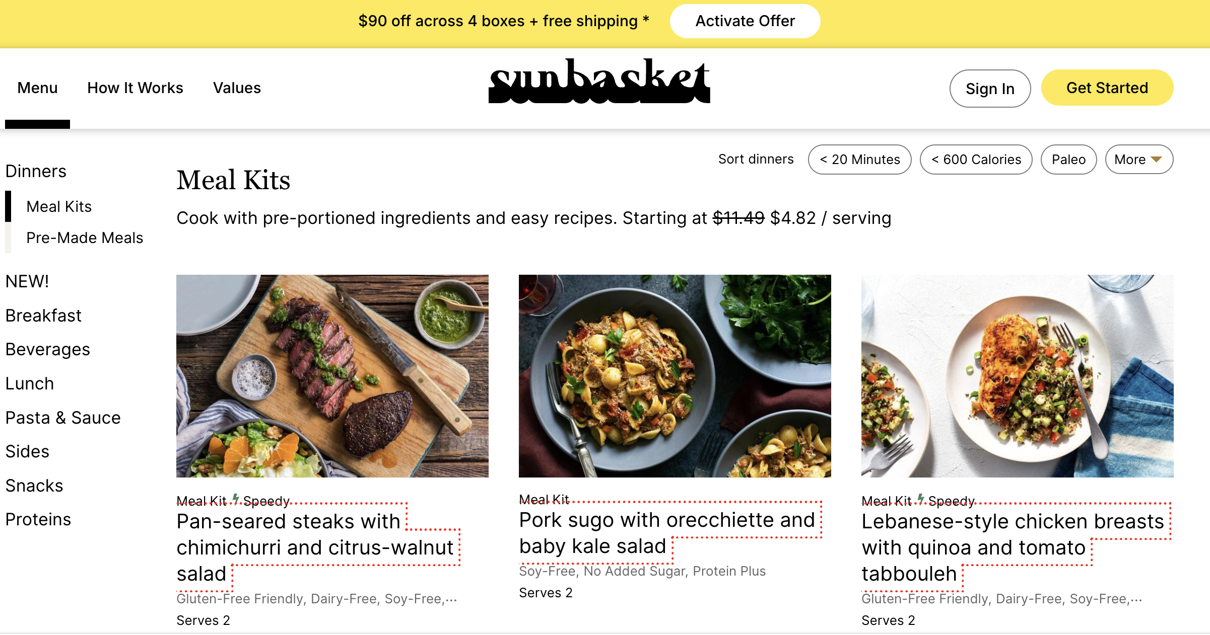The width and height of the screenshot is (1210, 635).
Task: Open the pan-seared steaks photo
Action: click(332, 375)
